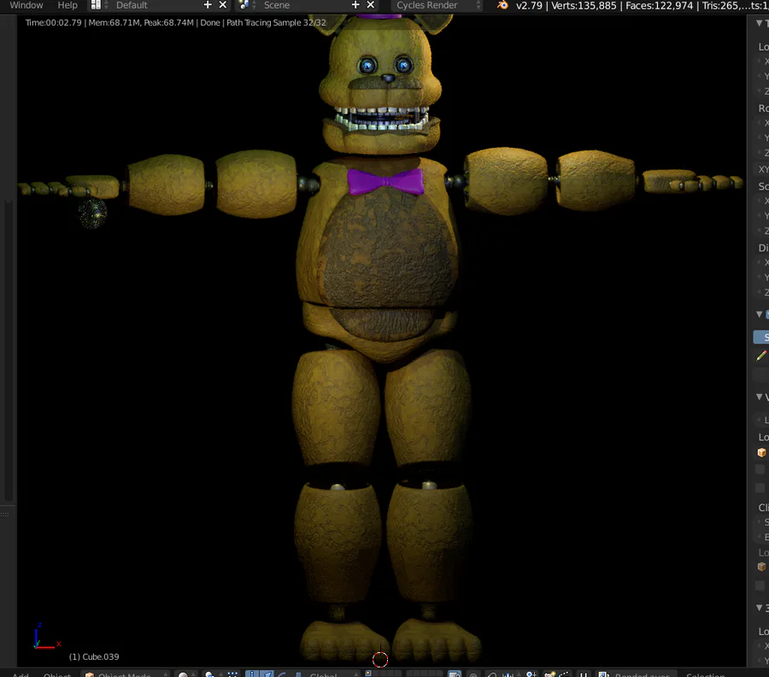Image resolution: width=769 pixels, height=677 pixels.
Task: Toggle the checkbox below the lower cube icon
Action: click(760, 586)
